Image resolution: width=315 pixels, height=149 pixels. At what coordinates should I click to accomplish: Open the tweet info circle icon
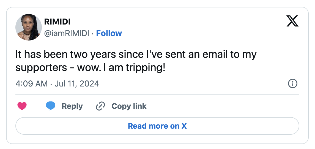pos(292,83)
